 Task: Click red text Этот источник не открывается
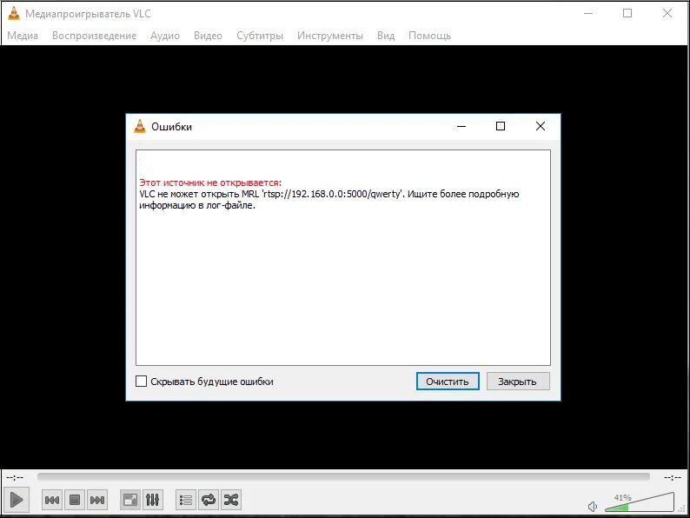tap(210, 183)
